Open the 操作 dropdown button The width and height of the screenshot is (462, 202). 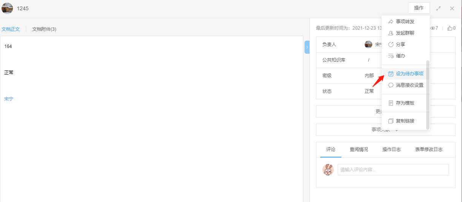click(419, 8)
